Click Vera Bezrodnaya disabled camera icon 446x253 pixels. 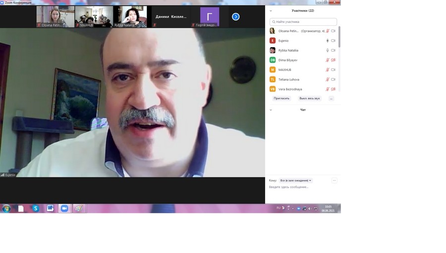point(334,89)
